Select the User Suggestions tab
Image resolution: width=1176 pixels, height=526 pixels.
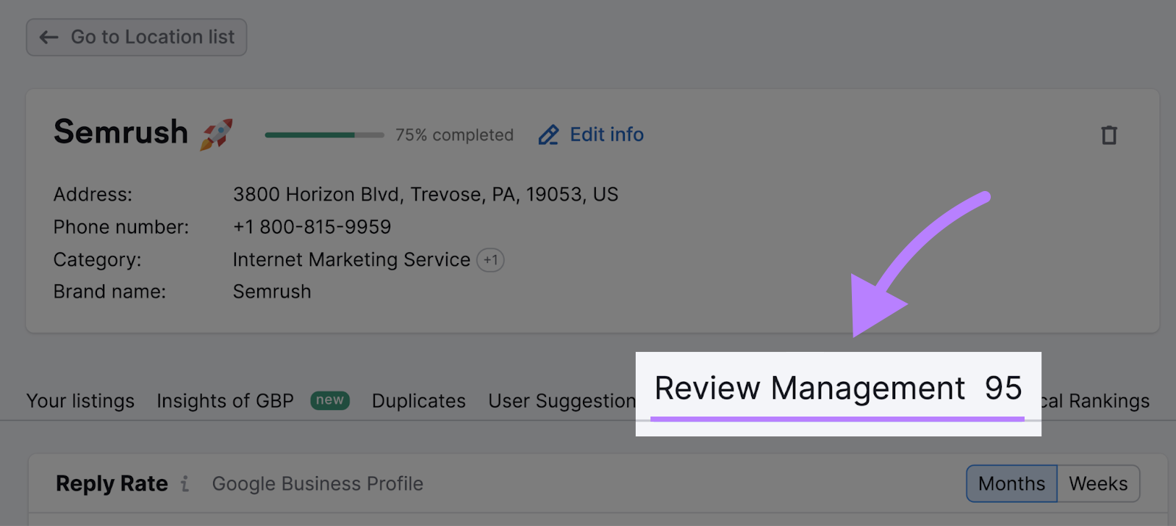point(562,401)
